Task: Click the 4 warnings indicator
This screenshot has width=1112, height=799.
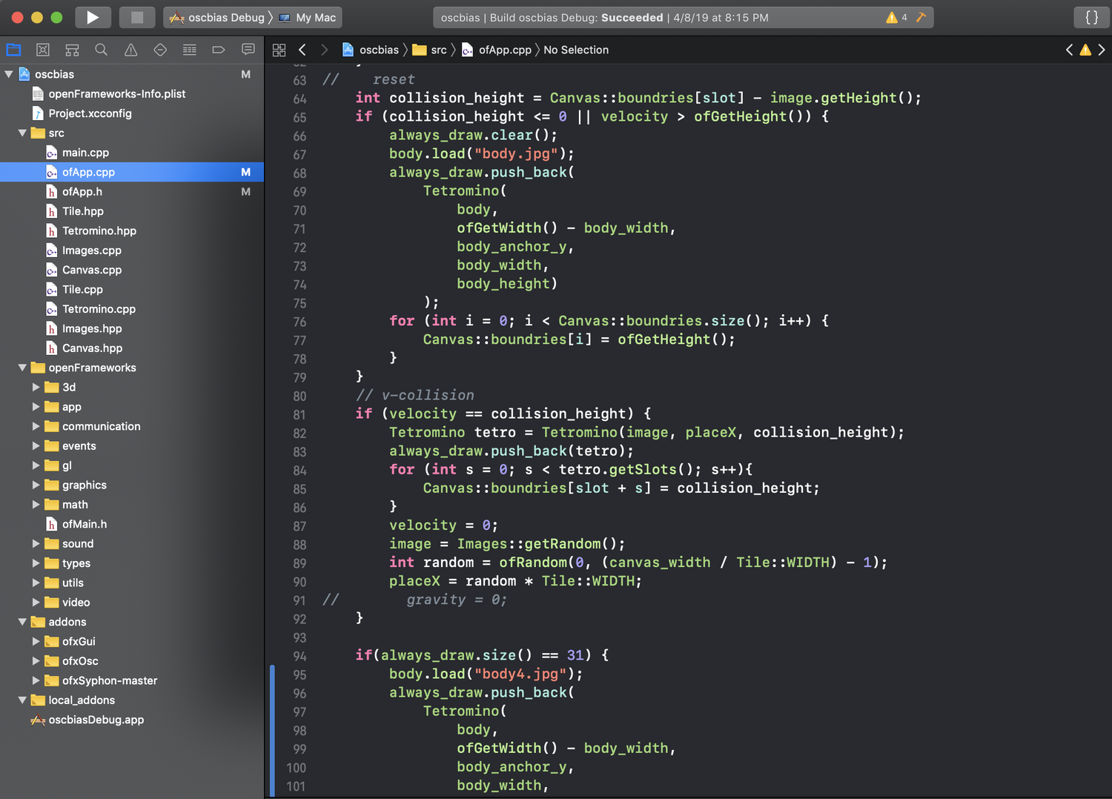Action: [897, 17]
